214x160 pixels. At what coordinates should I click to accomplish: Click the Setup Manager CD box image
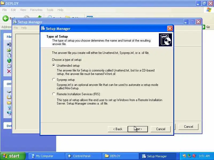pos(165,40)
